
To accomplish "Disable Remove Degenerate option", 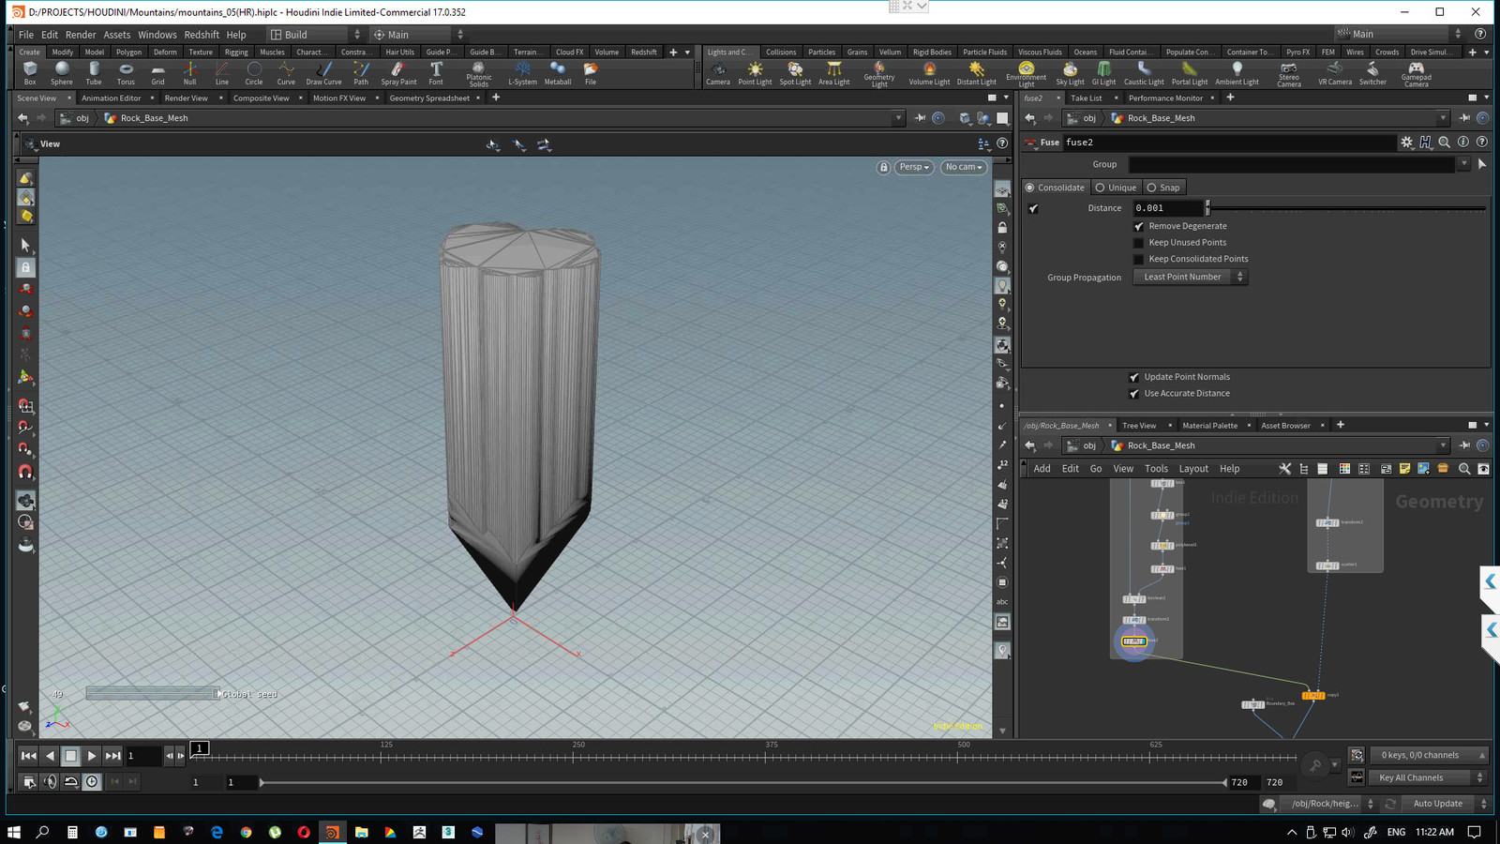I will click(1139, 226).
